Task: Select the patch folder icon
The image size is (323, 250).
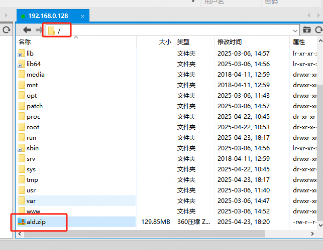Action: click(22, 106)
